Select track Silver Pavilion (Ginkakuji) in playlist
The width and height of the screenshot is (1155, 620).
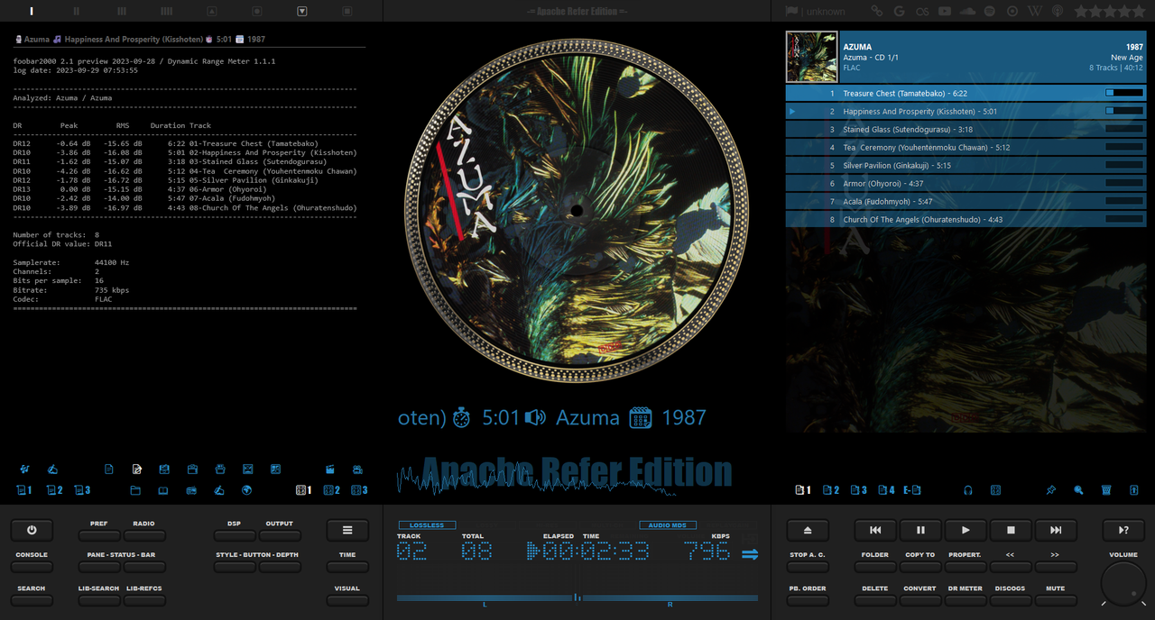(966, 165)
